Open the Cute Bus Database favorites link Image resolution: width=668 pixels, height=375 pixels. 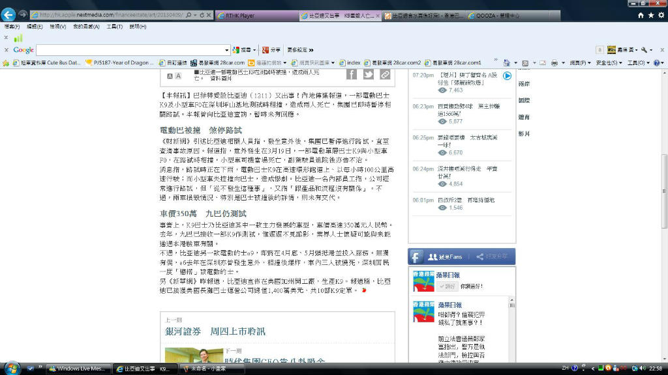pyautogui.click(x=46, y=63)
